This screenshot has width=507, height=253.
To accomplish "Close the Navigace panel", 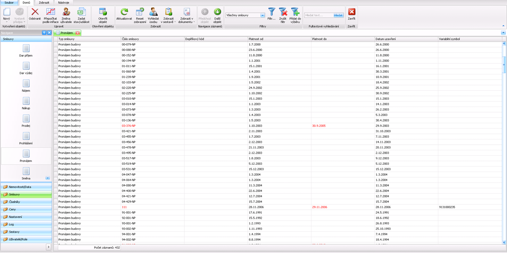I will [49, 33].
